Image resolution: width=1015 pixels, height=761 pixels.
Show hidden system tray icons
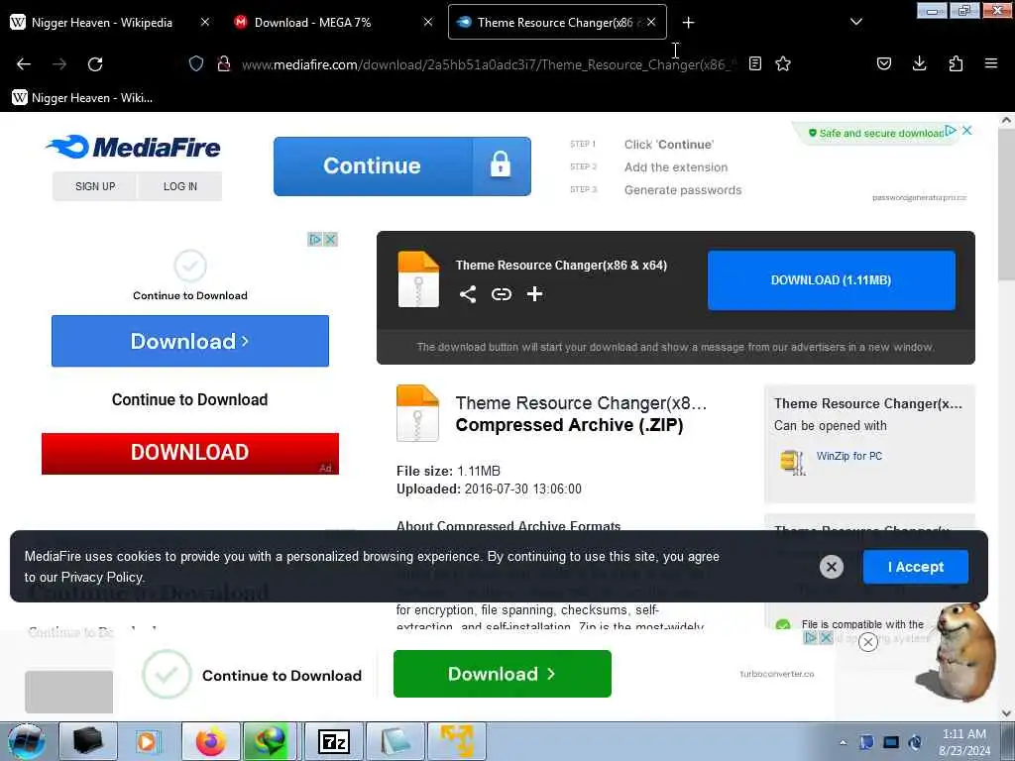pos(843,742)
